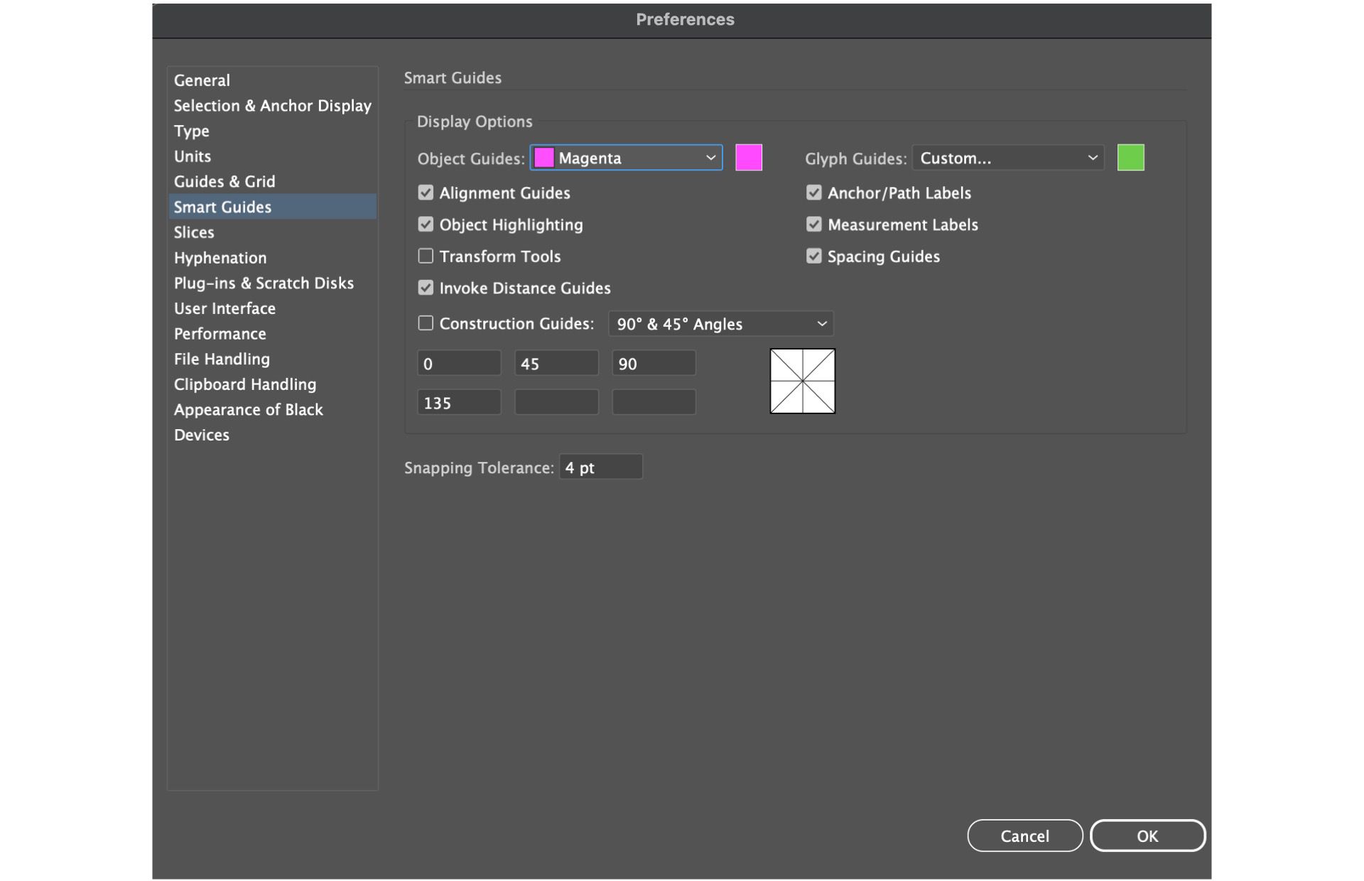Switch to the User Interface preferences
1364x881 pixels.
224,308
